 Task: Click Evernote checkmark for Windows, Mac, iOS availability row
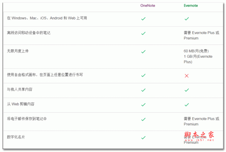(x=187, y=18)
